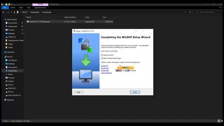The width and height of the screenshot is (224, 126).
Task: Open Documents under This PC
Action: pos(13,67)
